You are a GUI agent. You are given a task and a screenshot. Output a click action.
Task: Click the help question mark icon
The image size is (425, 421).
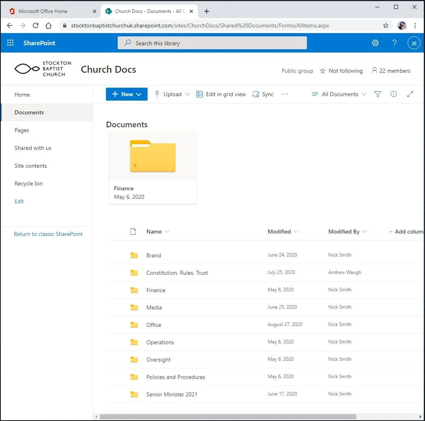coord(394,43)
